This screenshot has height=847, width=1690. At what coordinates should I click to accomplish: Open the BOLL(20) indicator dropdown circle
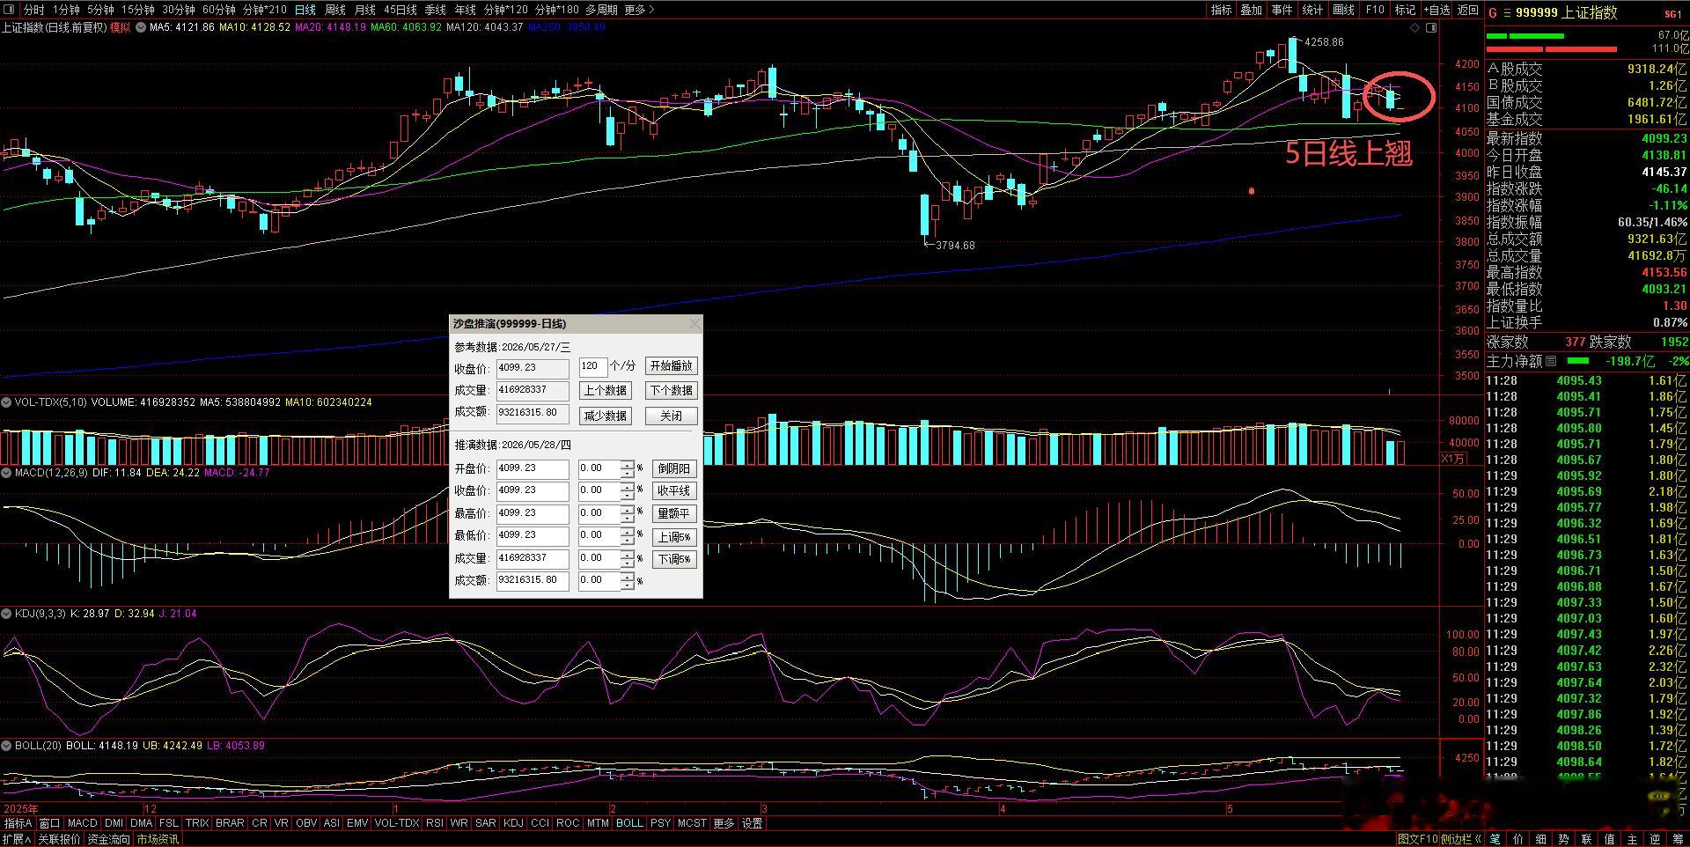(x=6, y=746)
